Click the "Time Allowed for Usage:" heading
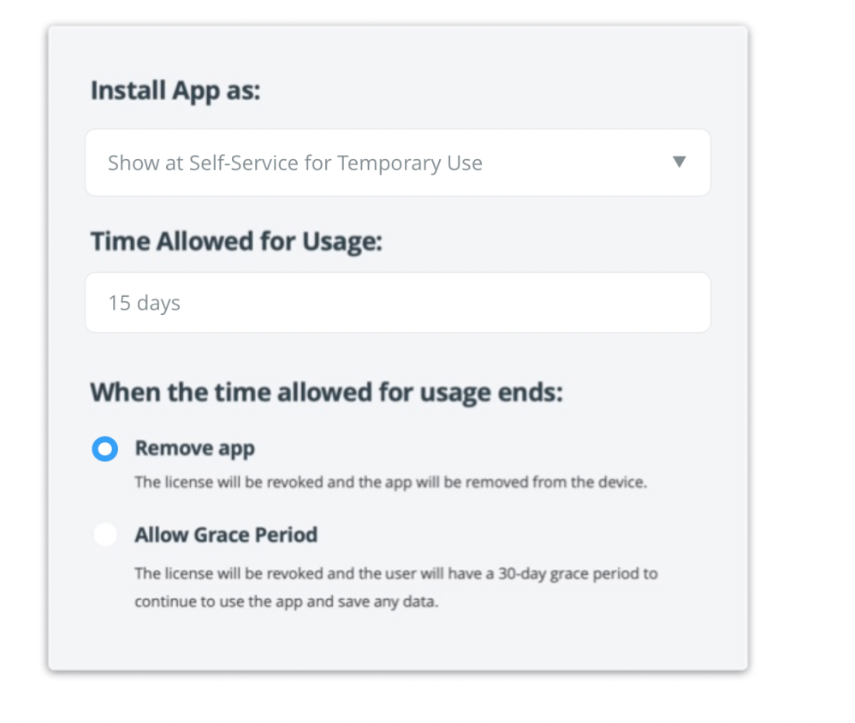The height and width of the screenshot is (723, 855). pyautogui.click(x=236, y=242)
